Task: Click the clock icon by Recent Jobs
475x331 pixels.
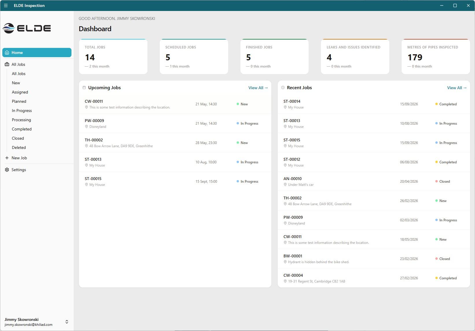Action: (283, 87)
